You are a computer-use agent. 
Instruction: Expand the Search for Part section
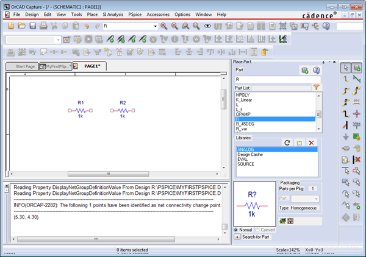[x=237, y=236]
